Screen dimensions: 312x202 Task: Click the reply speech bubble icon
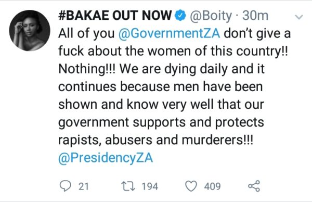66,186
